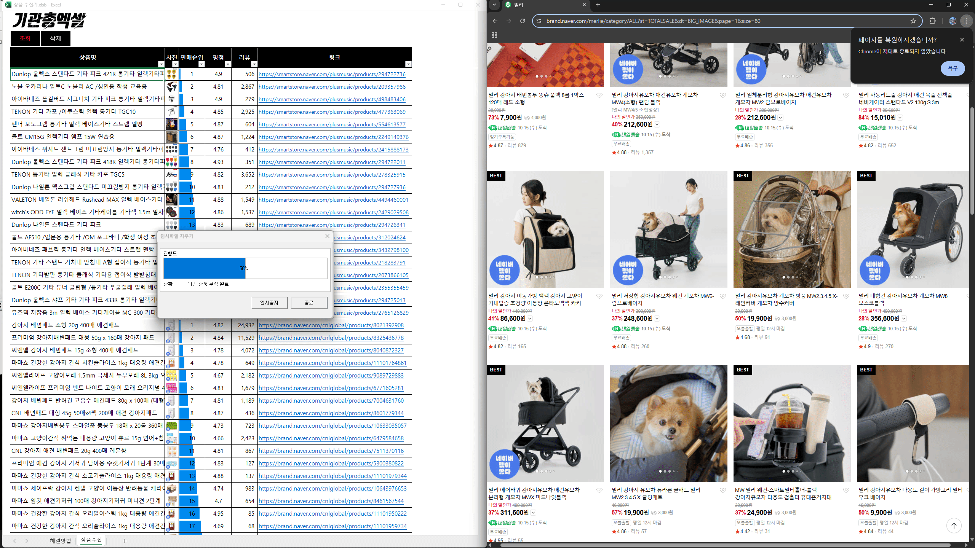The width and height of the screenshot is (975, 548).
Task: Reload the Naver brand store page
Action: 523,21
